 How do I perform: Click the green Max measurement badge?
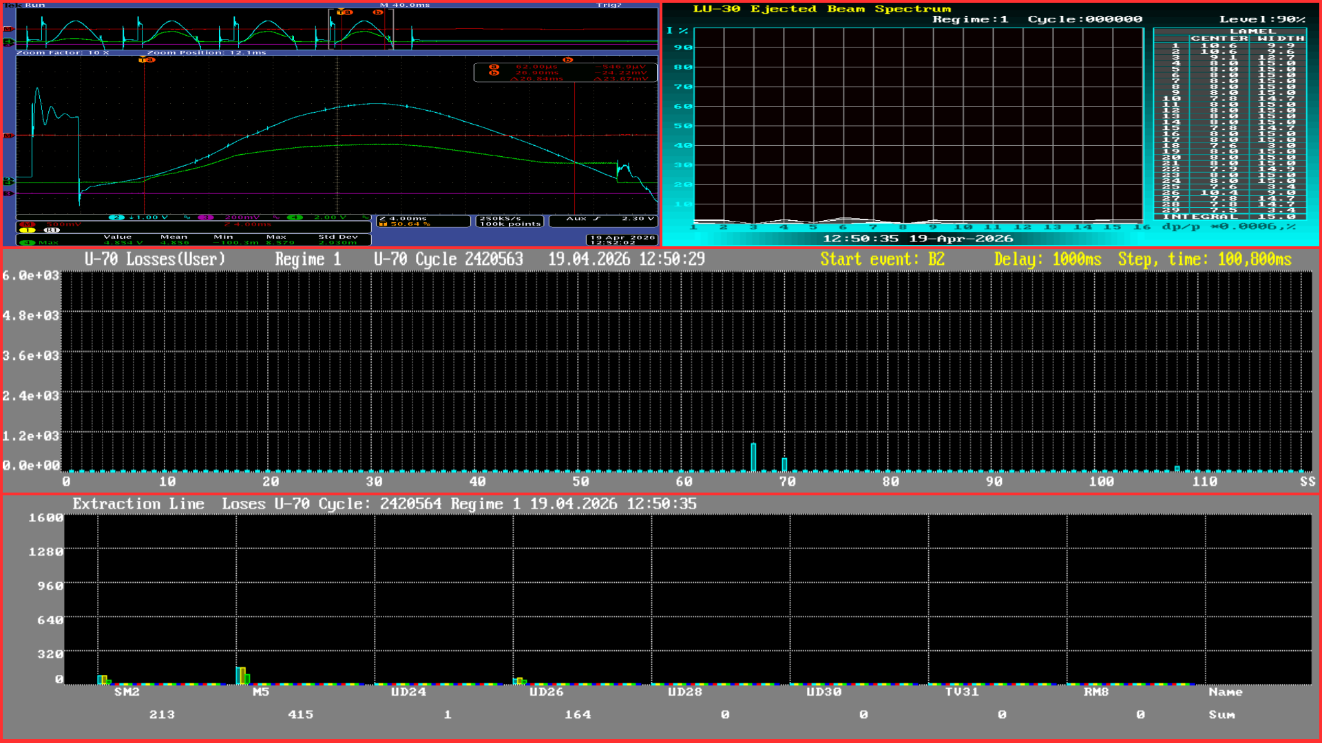[x=28, y=242]
